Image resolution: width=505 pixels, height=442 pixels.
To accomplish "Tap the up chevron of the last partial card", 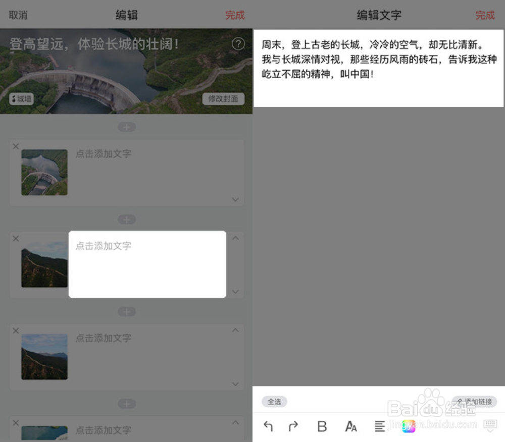I will click(x=235, y=422).
